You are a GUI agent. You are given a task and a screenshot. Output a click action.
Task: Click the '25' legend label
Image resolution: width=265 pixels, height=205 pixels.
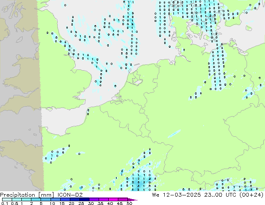pyautogui.click(x=81, y=203)
